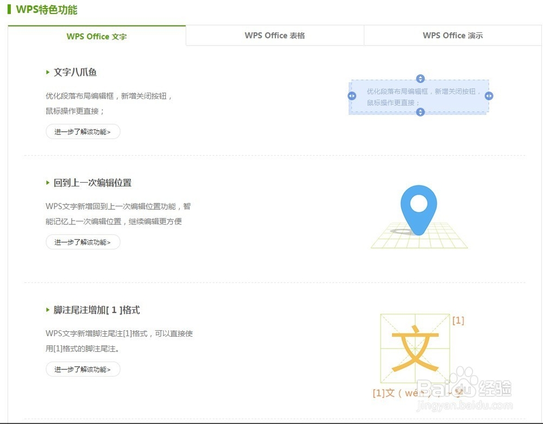Click the left resize handle of the paragraph frame
The image size is (543, 424).
point(352,96)
